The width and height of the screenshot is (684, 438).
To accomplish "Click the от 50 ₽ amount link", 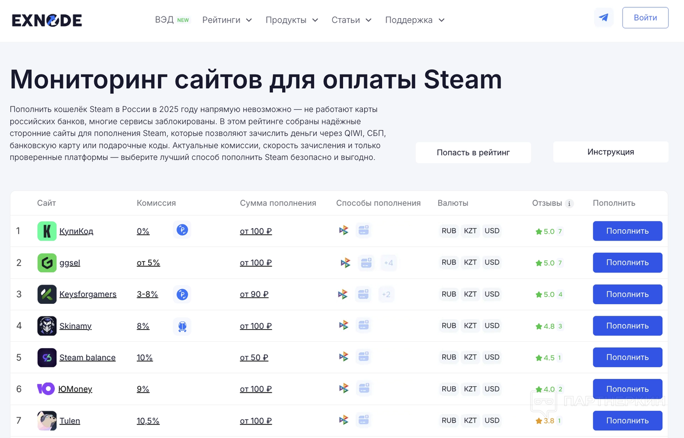I will [x=254, y=357].
